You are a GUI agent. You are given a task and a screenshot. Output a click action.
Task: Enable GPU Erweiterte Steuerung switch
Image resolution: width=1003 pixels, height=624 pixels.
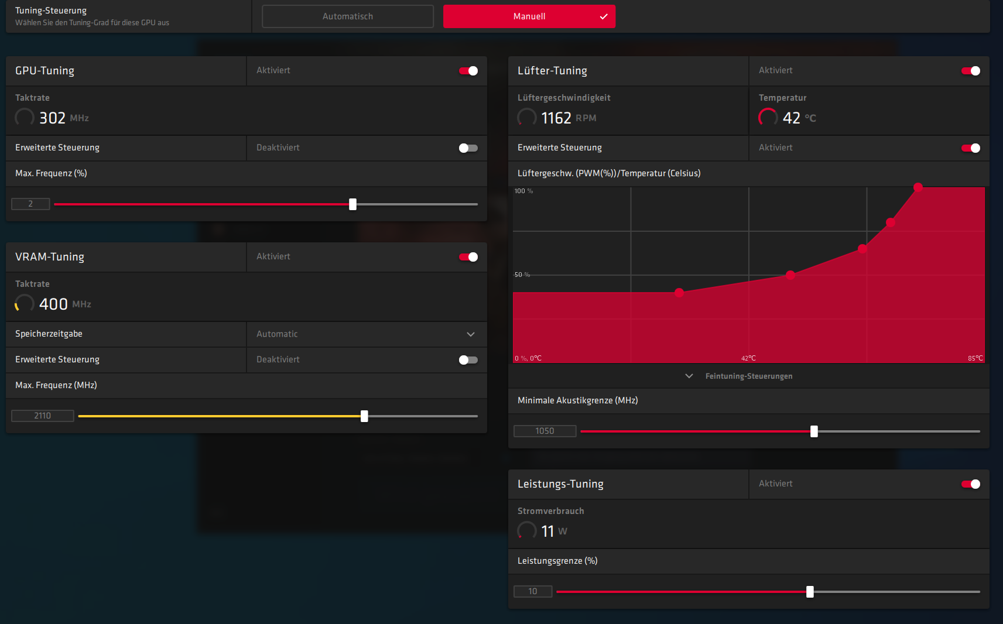point(468,148)
